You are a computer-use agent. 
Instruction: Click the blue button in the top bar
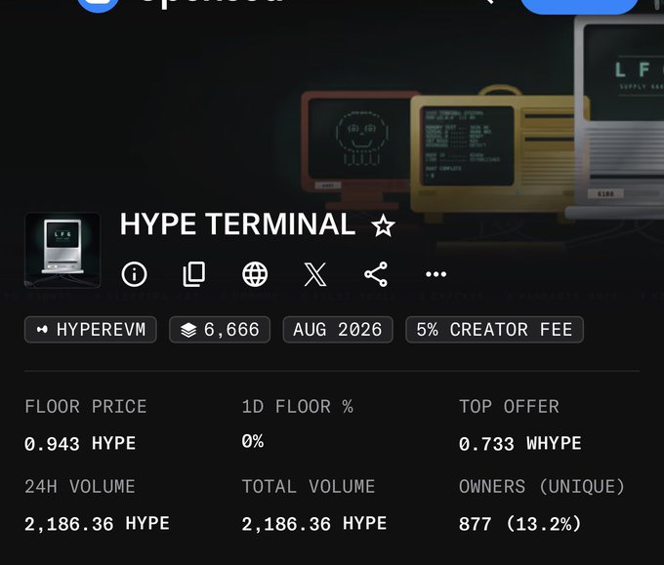579,5
